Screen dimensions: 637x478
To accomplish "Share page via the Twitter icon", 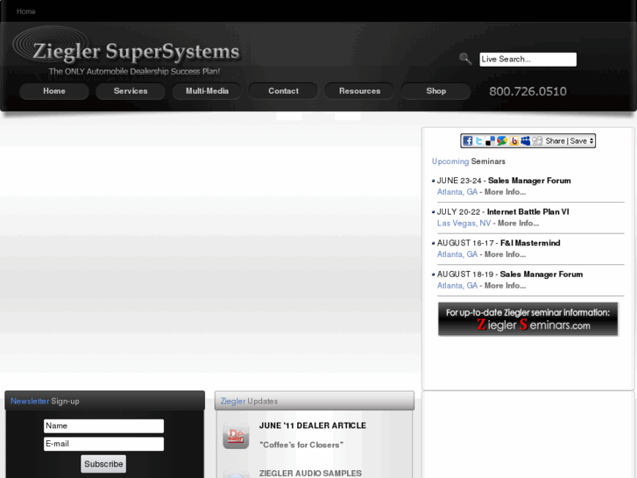I will pos(479,140).
